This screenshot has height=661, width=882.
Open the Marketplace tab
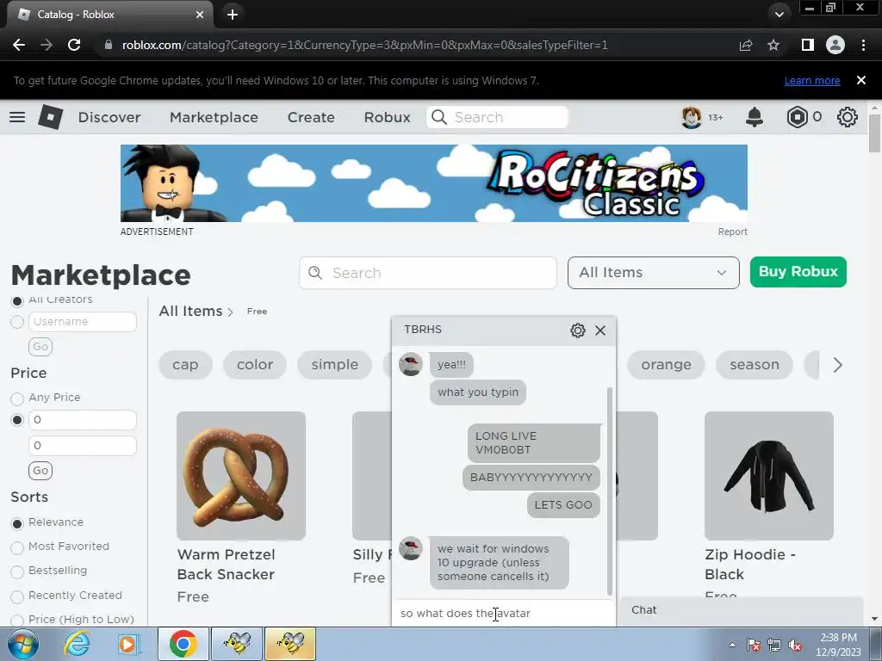(x=214, y=117)
